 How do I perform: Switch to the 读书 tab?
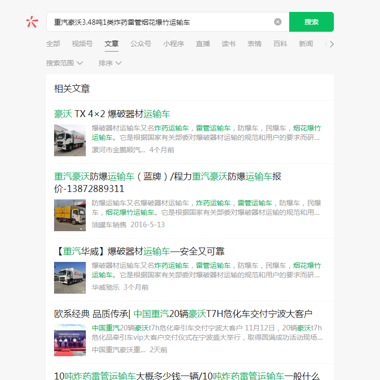click(x=229, y=44)
